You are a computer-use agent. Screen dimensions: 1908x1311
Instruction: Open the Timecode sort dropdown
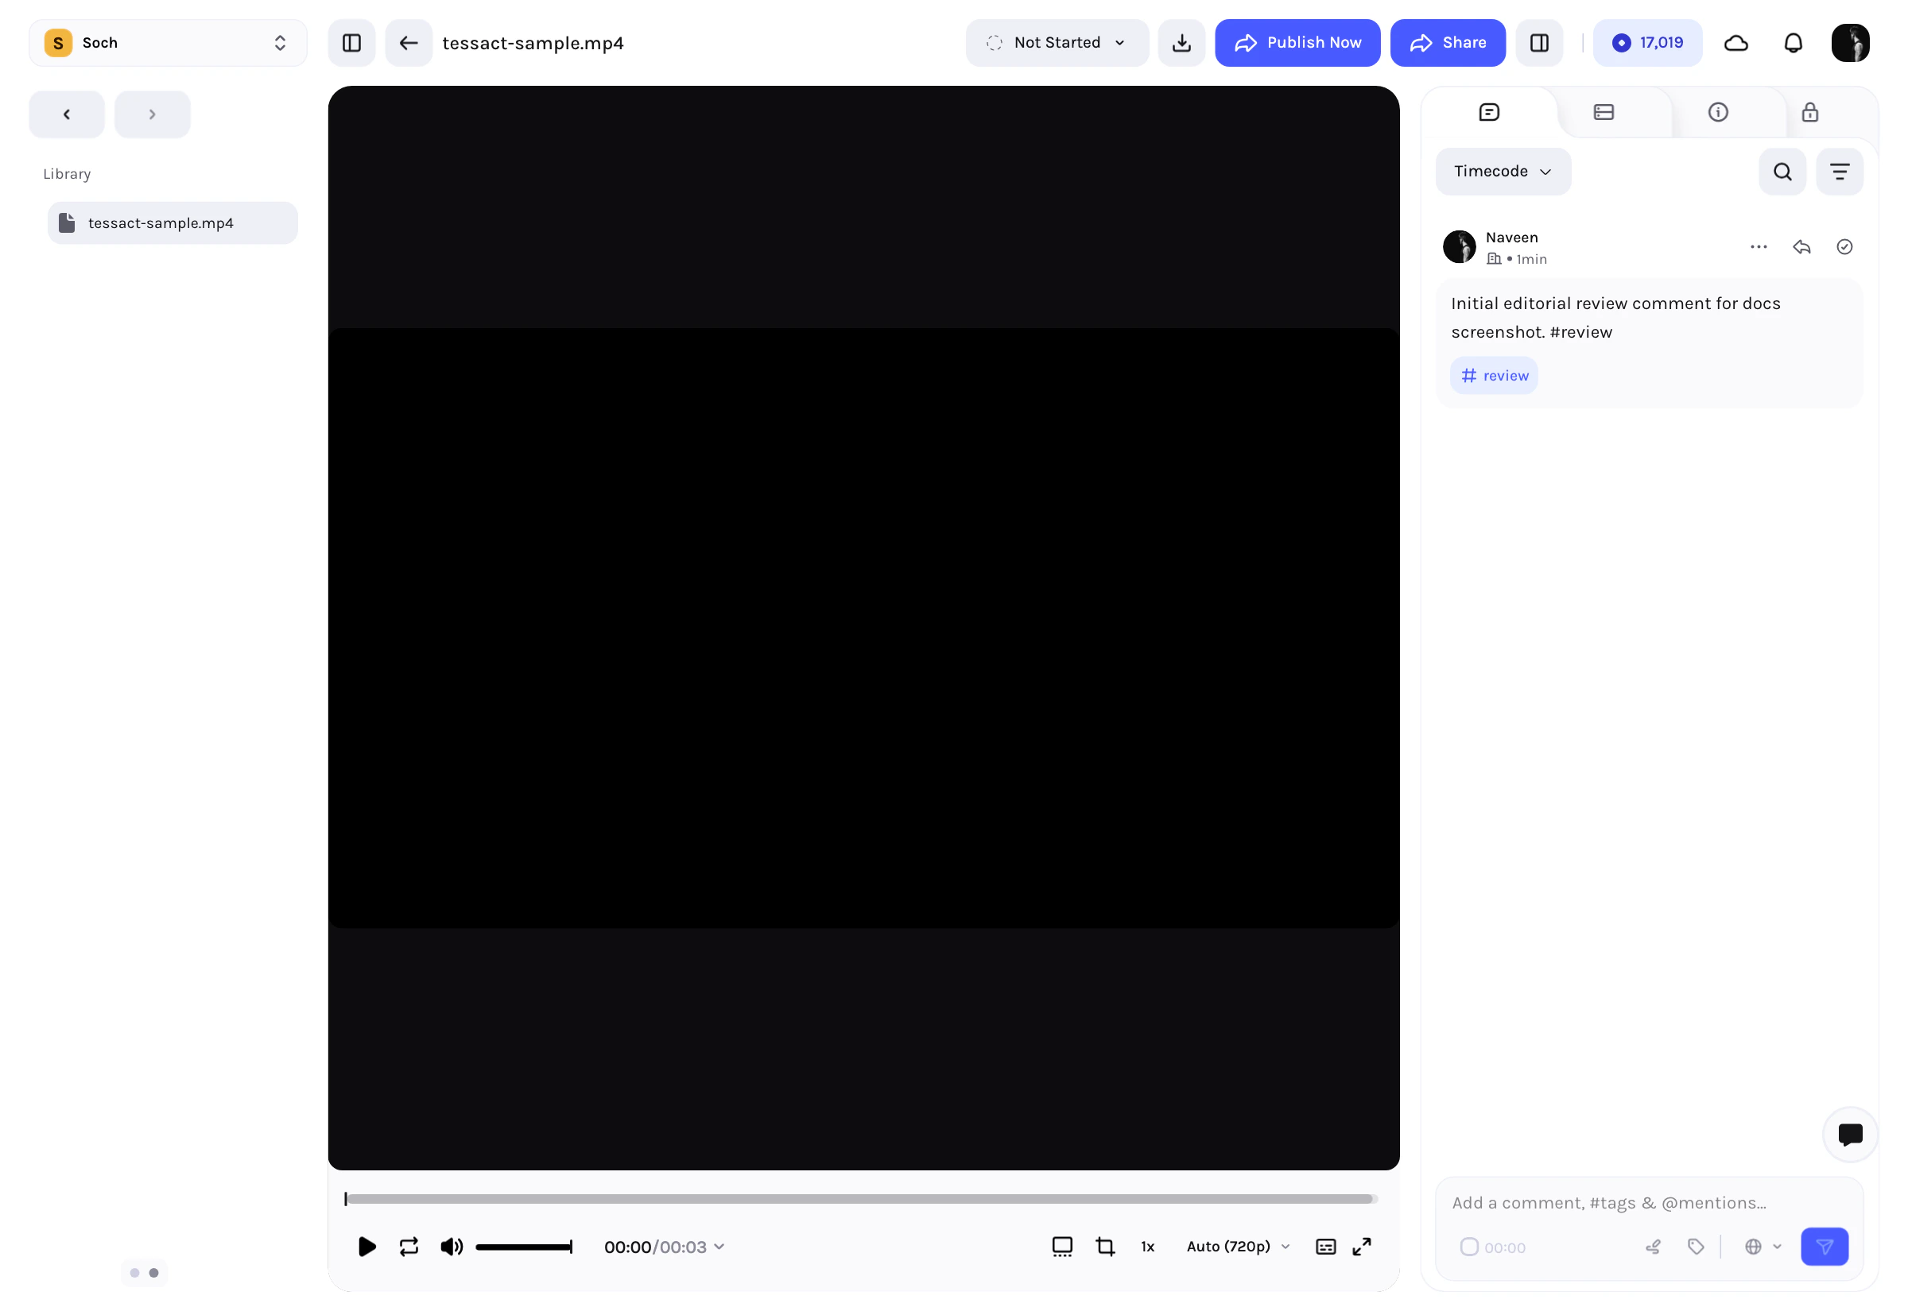[x=1503, y=172]
